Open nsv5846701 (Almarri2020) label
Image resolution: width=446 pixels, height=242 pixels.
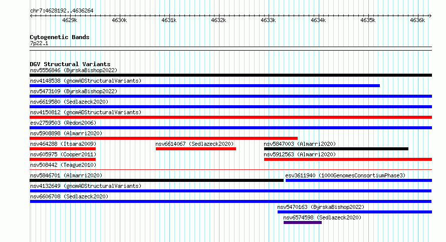(66, 175)
